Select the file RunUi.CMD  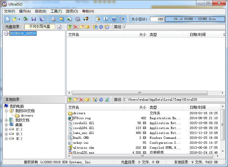click(x=81, y=138)
